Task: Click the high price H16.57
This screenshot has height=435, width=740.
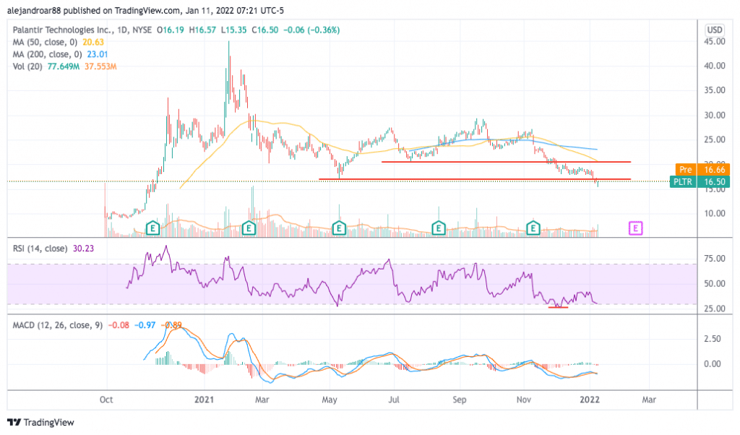Action: 202,30
